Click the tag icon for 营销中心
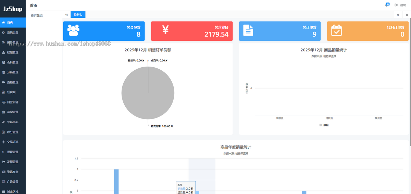The width and height of the screenshot is (411, 194). pos(3,122)
